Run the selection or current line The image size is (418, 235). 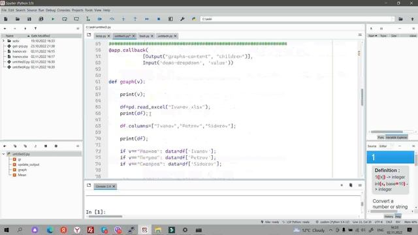click(88, 19)
